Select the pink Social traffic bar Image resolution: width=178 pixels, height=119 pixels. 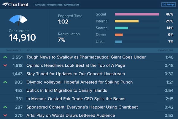pos(137,14)
